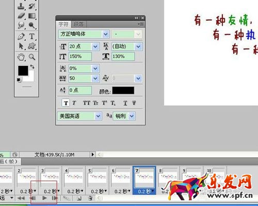
Task: Select the Eraser tool
Action: pyautogui.click(x=21, y=16)
